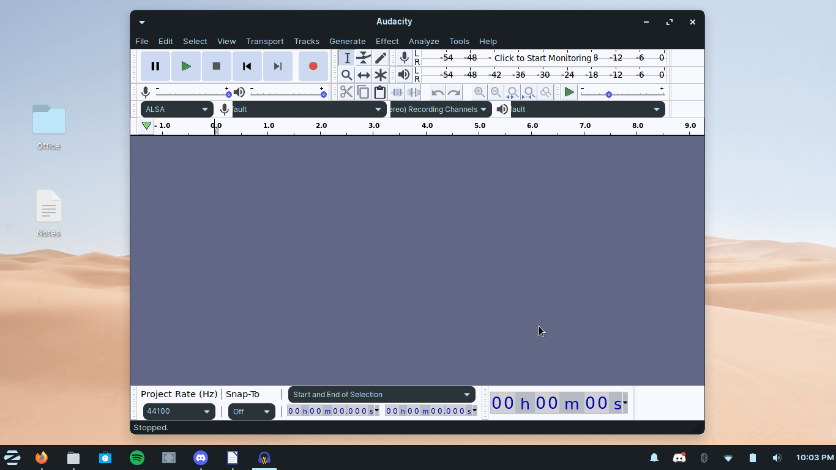
Task: Click Fit selection to width icon
Action: (513, 92)
